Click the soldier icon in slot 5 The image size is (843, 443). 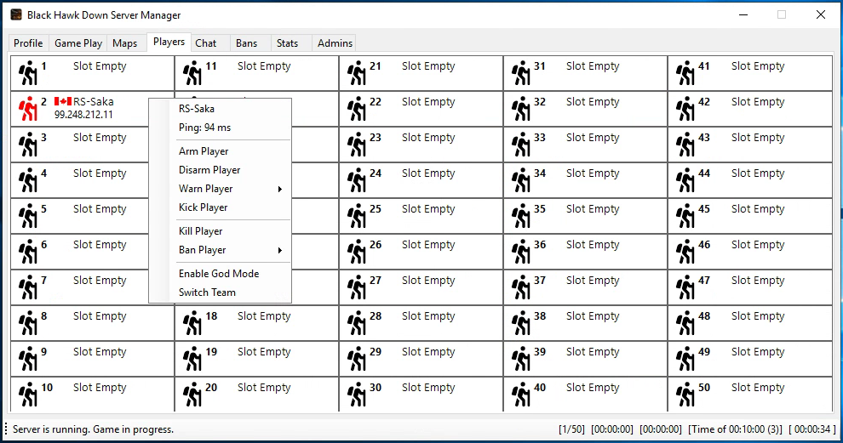pos(28,216)
